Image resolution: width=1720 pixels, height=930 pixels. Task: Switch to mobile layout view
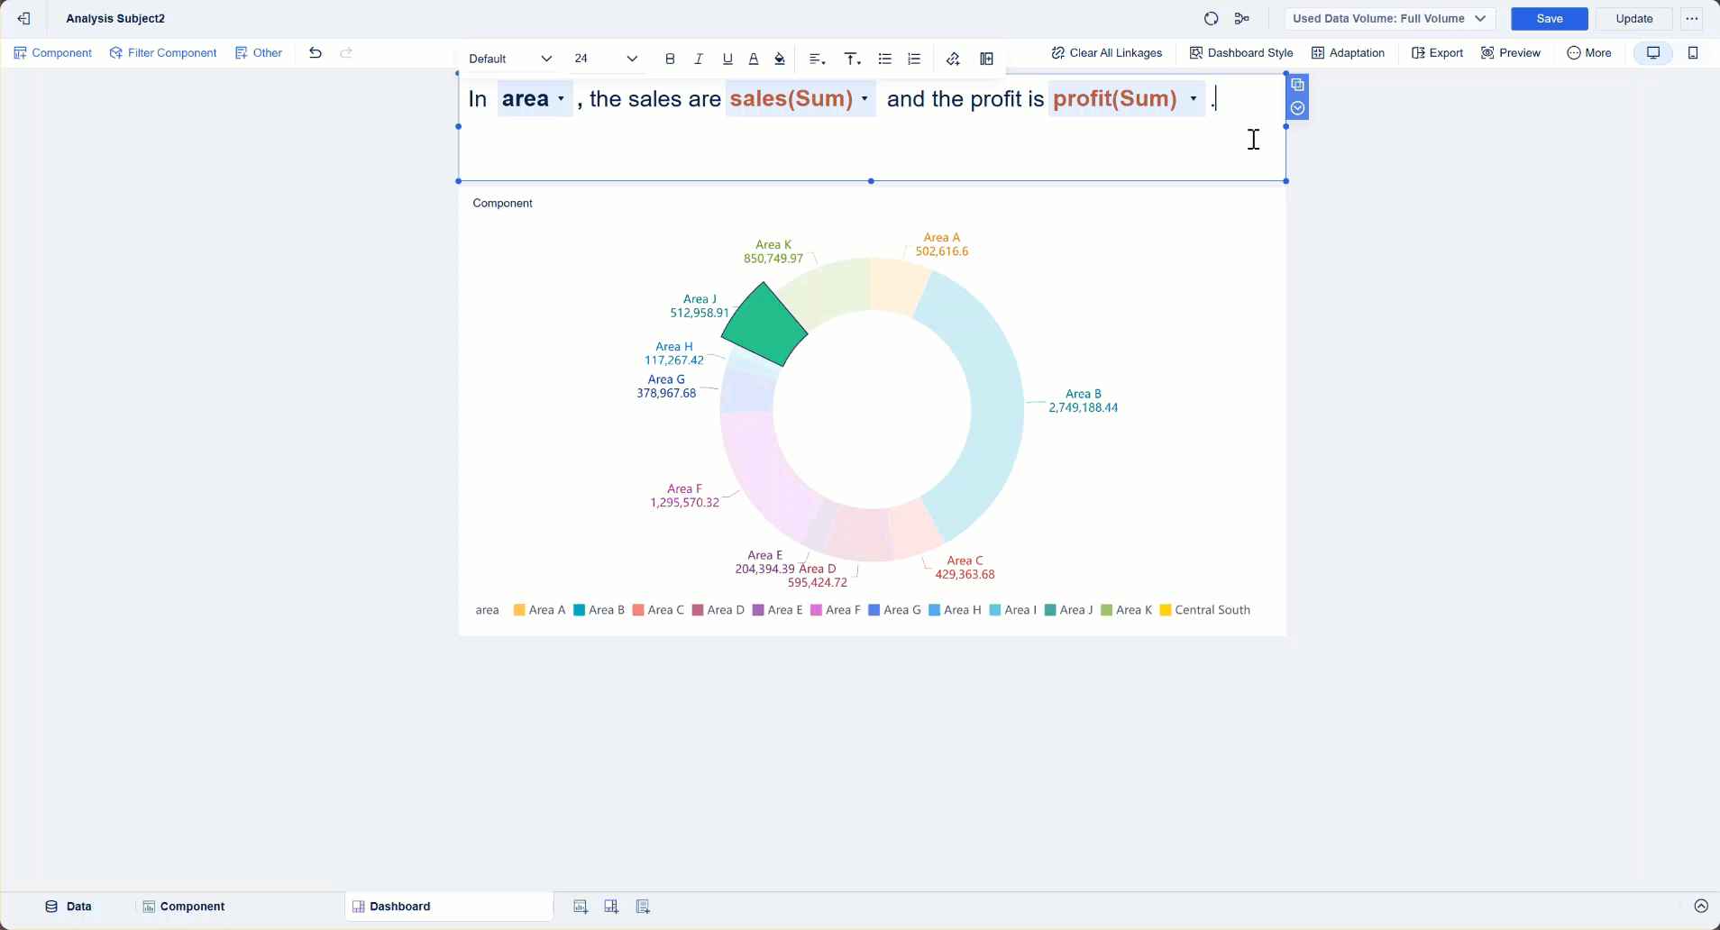(x=1693, y=53)
